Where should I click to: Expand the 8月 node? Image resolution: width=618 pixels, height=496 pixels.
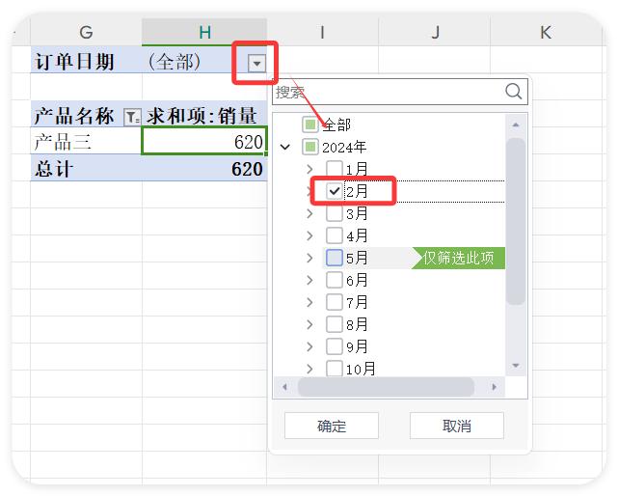click(x=309, y=324)
